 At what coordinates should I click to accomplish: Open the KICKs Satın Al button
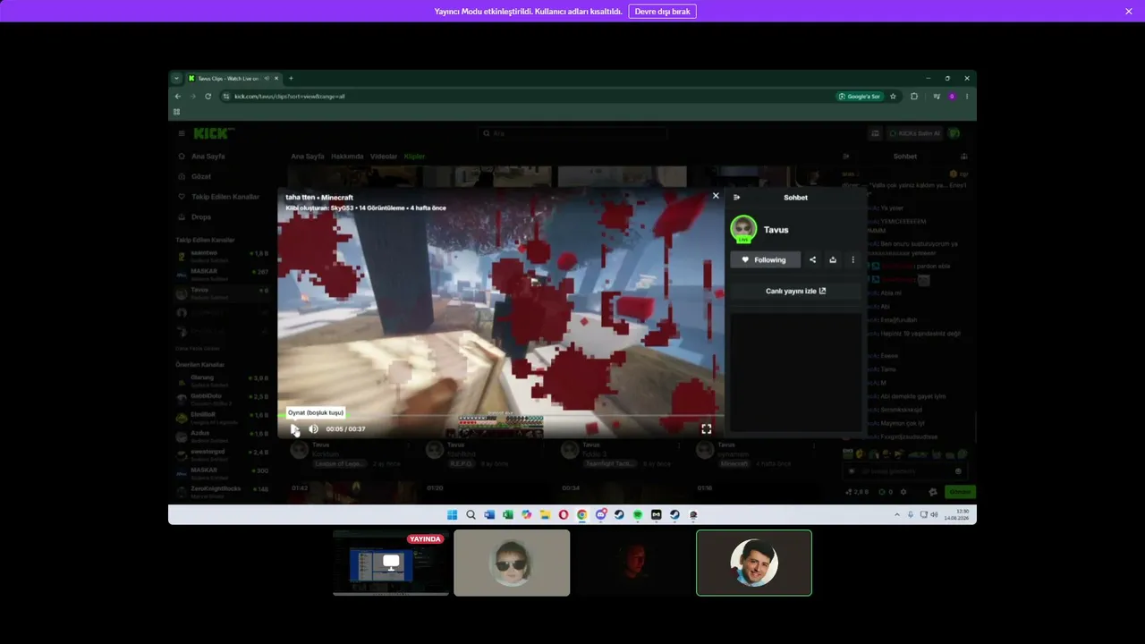coord(915,133)
